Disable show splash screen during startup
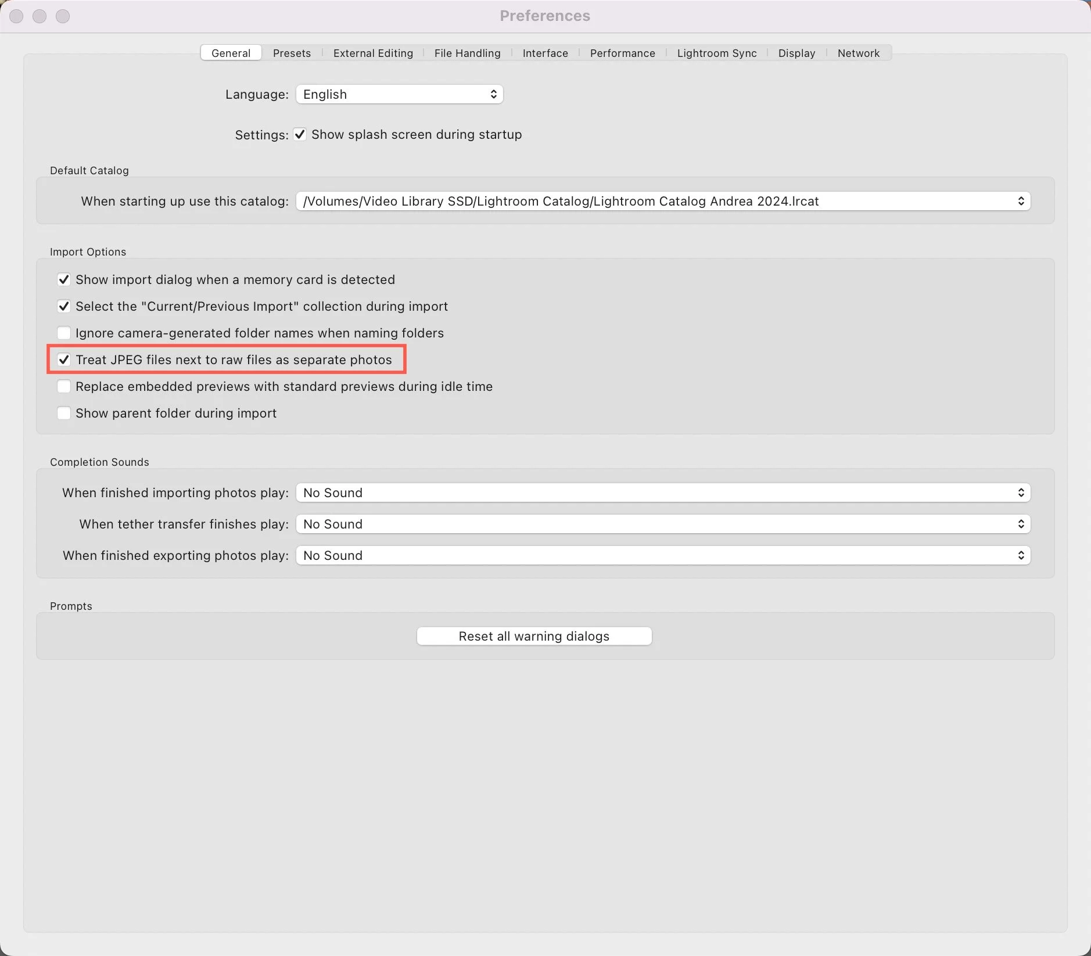Screen dimensions: 1091x956 (x=300, y=134)
